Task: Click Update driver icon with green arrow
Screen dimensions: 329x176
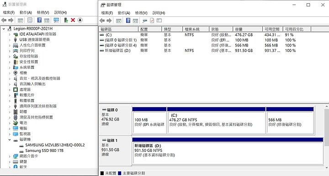Action: (66, 20)
